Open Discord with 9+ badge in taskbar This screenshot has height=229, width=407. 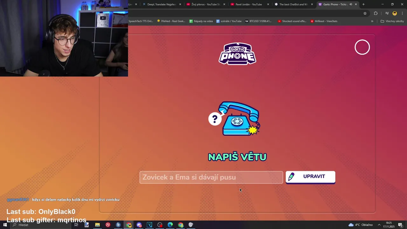click(139, 225)
